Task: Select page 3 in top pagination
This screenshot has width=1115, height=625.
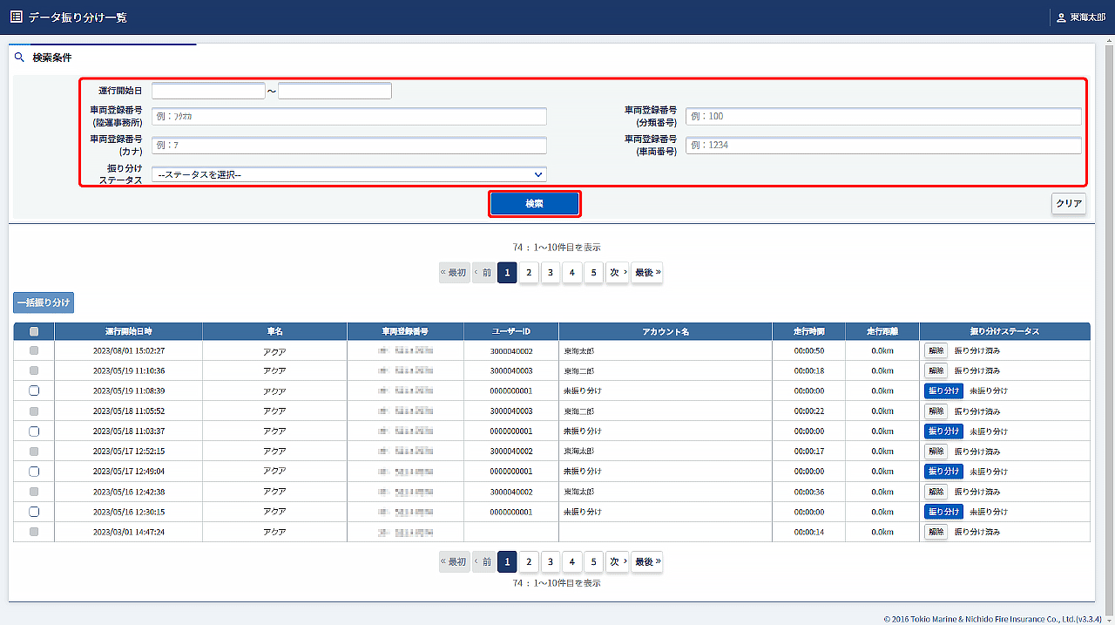Action: click(x=550, y=273)
